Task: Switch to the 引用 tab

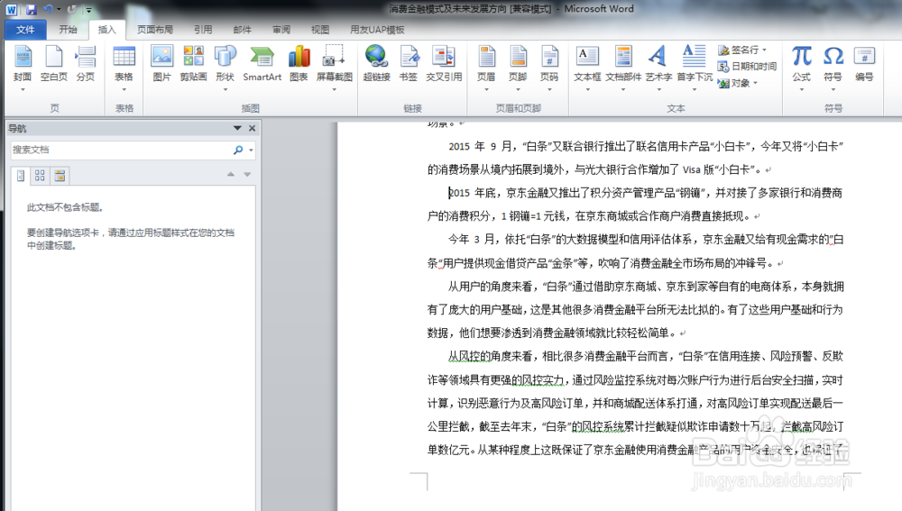Action: (x=202, y=30)
